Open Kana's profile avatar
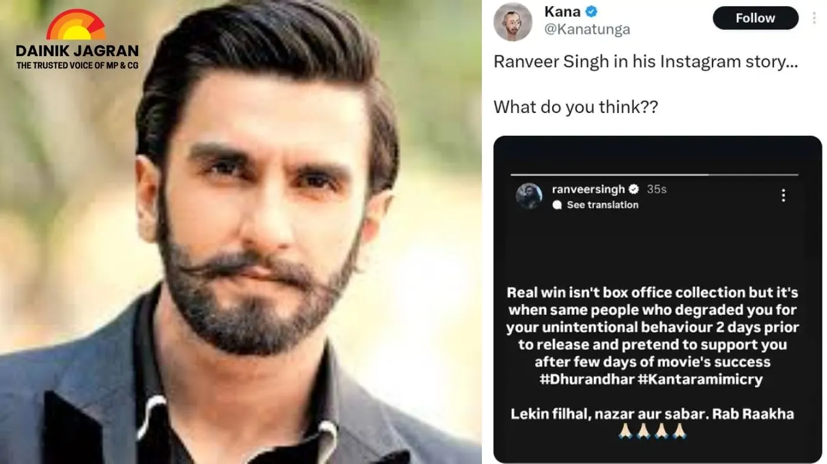This screenshot has height=464, width=827. point(513,22)
